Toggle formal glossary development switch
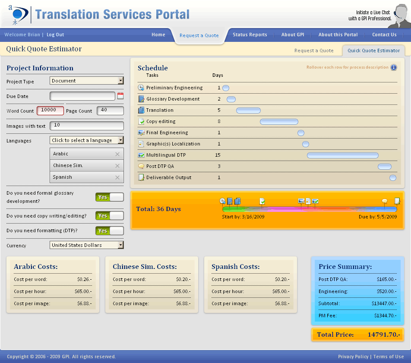 (x=109, y=197)
